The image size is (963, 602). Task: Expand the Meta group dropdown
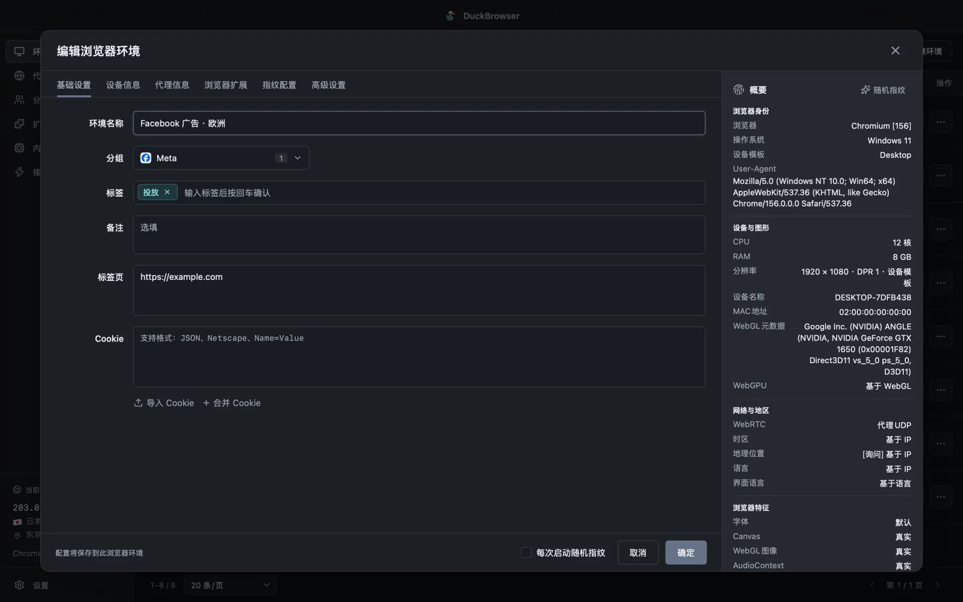coord(221,158)
